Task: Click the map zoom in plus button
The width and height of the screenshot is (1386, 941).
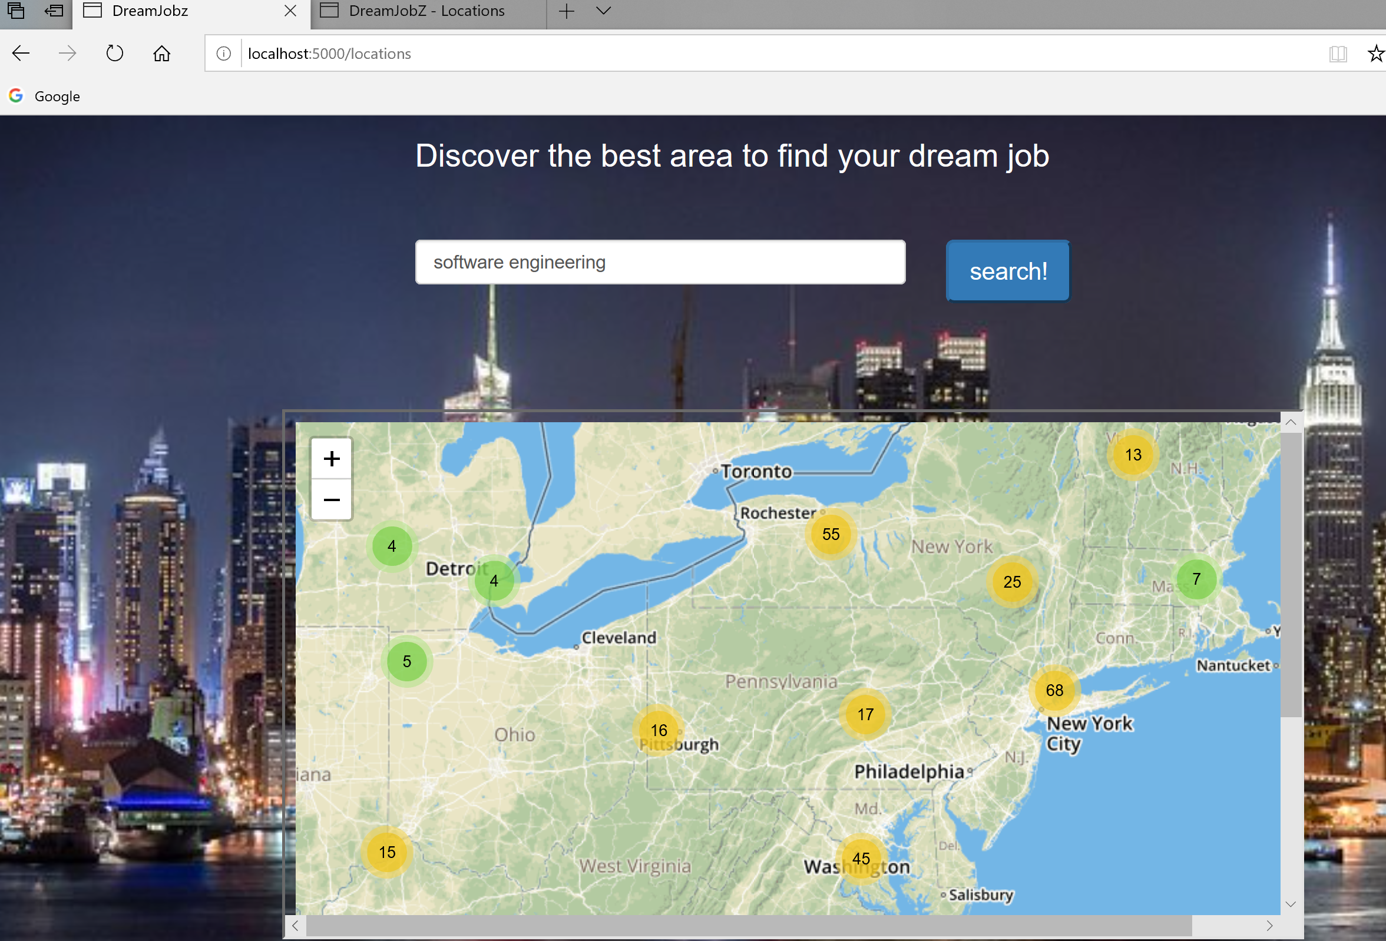Action: 332,459
